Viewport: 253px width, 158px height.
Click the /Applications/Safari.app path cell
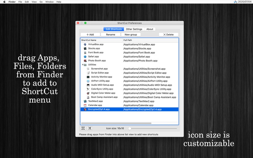point(137,57)
